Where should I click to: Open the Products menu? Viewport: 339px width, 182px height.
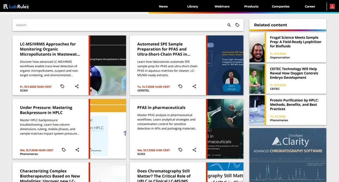click(251, 6)
